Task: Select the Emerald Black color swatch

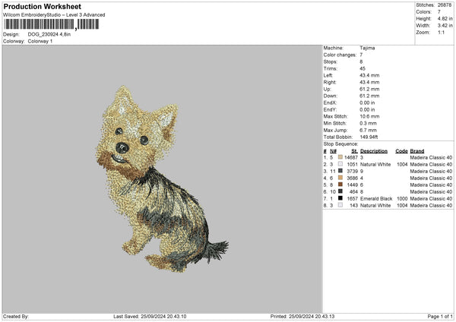Action: (x=340, y=198)
